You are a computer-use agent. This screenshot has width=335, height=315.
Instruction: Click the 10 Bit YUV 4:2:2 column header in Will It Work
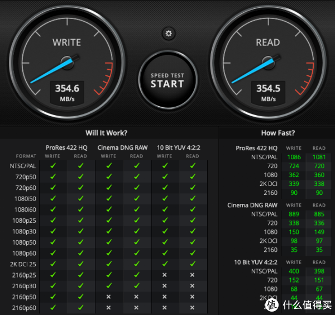[x=179, y=147]
